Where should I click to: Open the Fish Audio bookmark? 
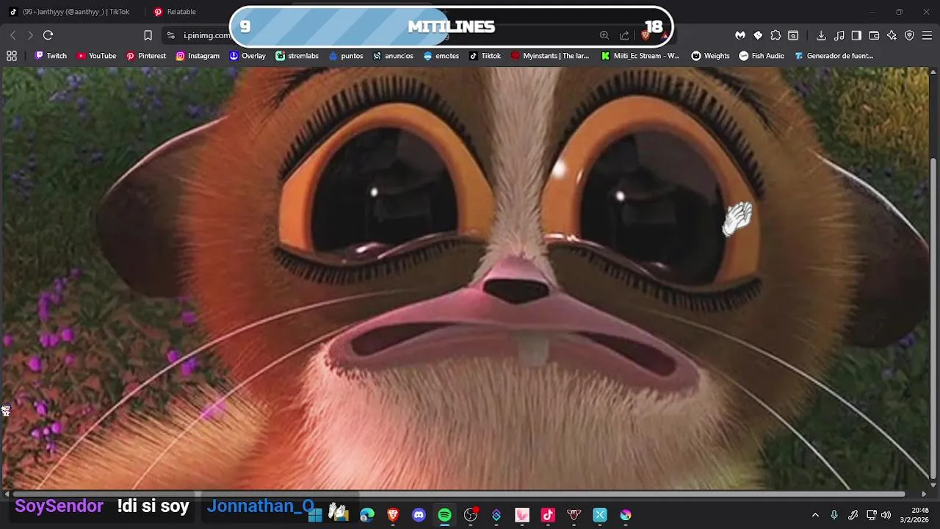point(762,56)
